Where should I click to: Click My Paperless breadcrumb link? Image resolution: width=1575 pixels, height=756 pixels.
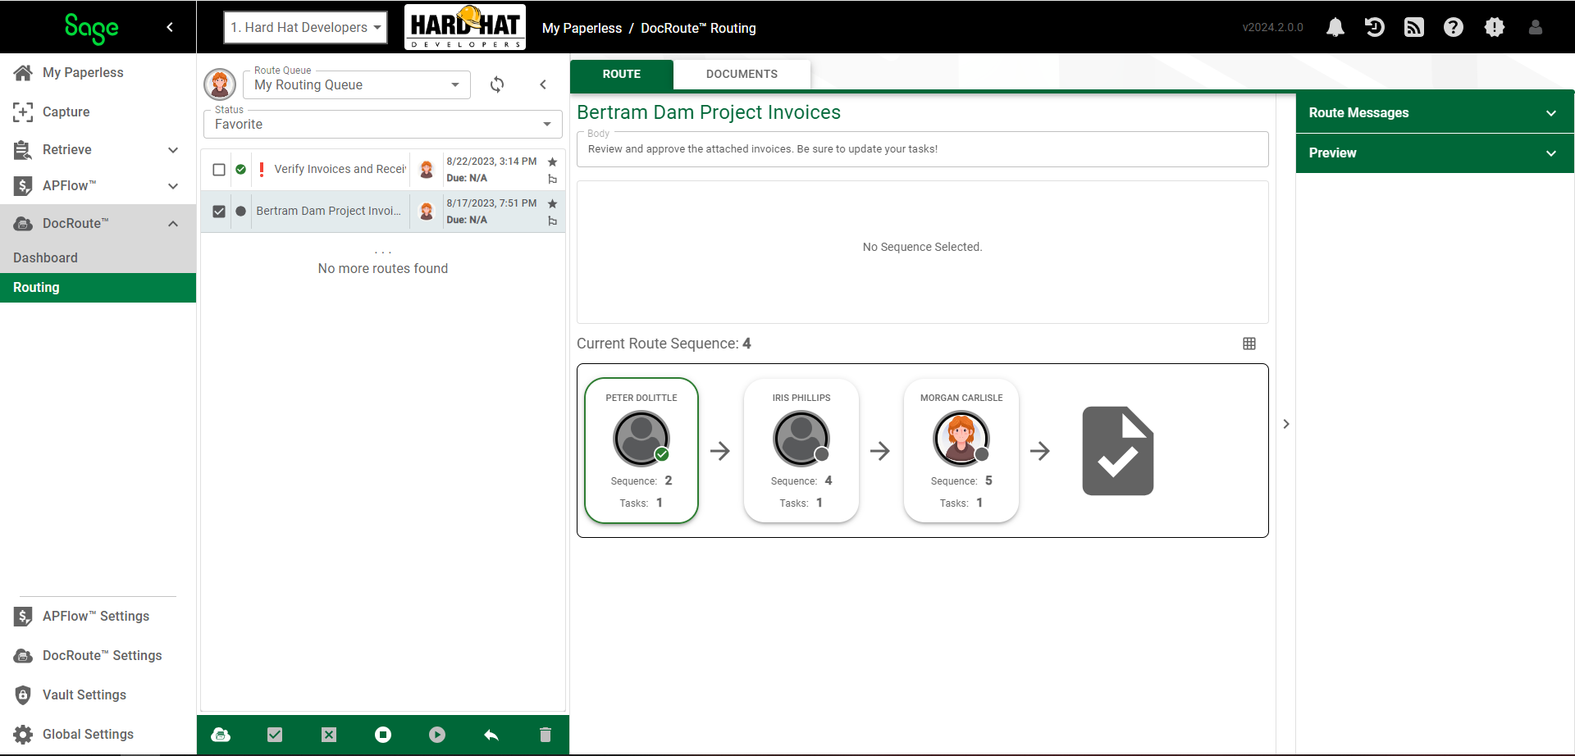click(x=582, y=28)
